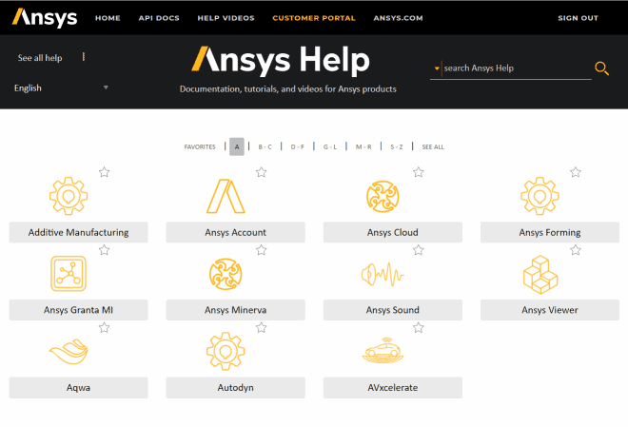This screenshot has width=628, height=427.
Task: Focus the search Ansys Help field
Action: (x=517, y=68)
